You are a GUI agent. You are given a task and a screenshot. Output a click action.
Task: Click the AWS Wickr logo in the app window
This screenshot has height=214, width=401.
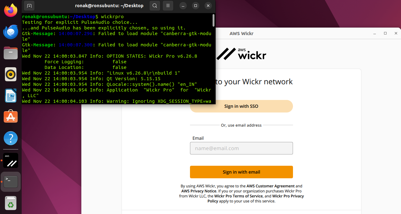[241, 54]
